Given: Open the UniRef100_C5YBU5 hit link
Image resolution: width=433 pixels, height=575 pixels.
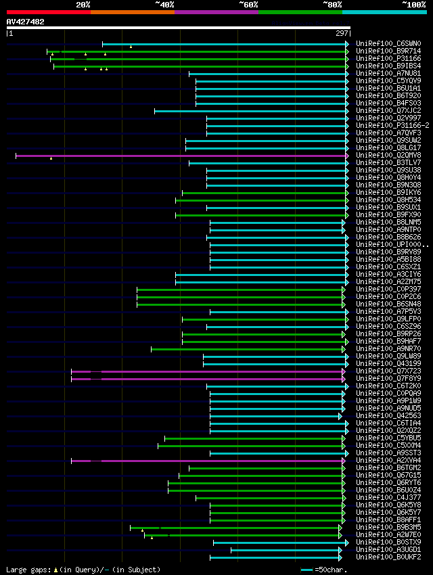Looking at the screenshot, I should [388, 438].
